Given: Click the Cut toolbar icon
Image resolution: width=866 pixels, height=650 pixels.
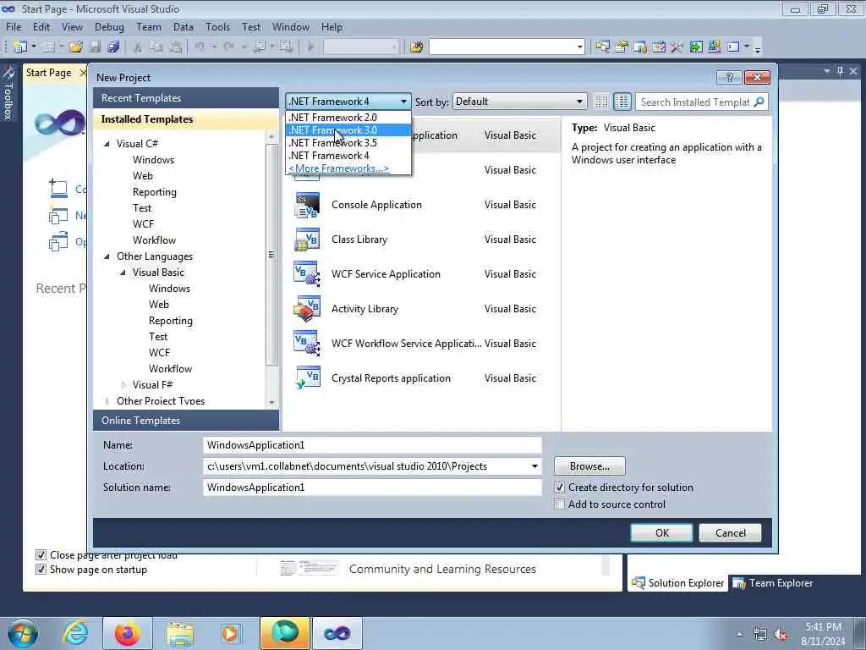Looking at the screenshot, I should [x=138, y=47].
